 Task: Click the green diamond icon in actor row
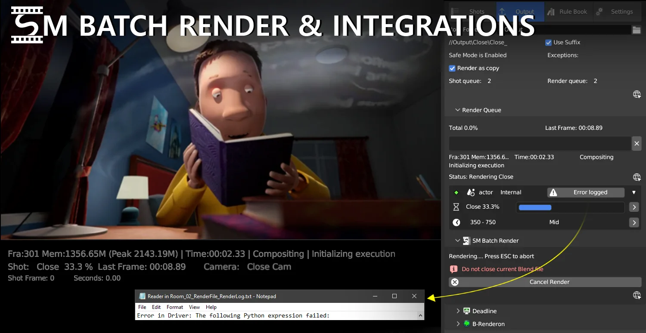click(457, 192)
